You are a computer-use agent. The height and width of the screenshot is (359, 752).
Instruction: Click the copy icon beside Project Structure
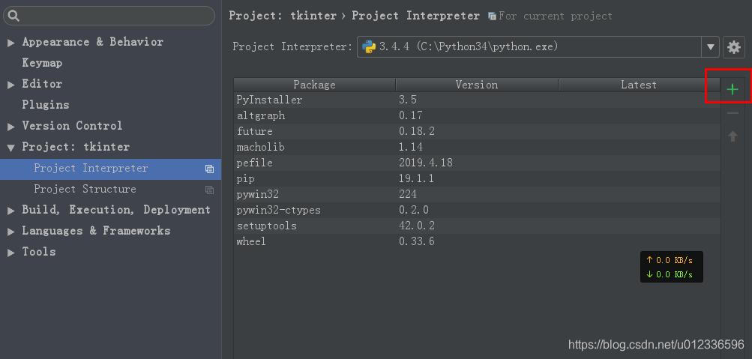pyautogui.click(x=210, y=190)
